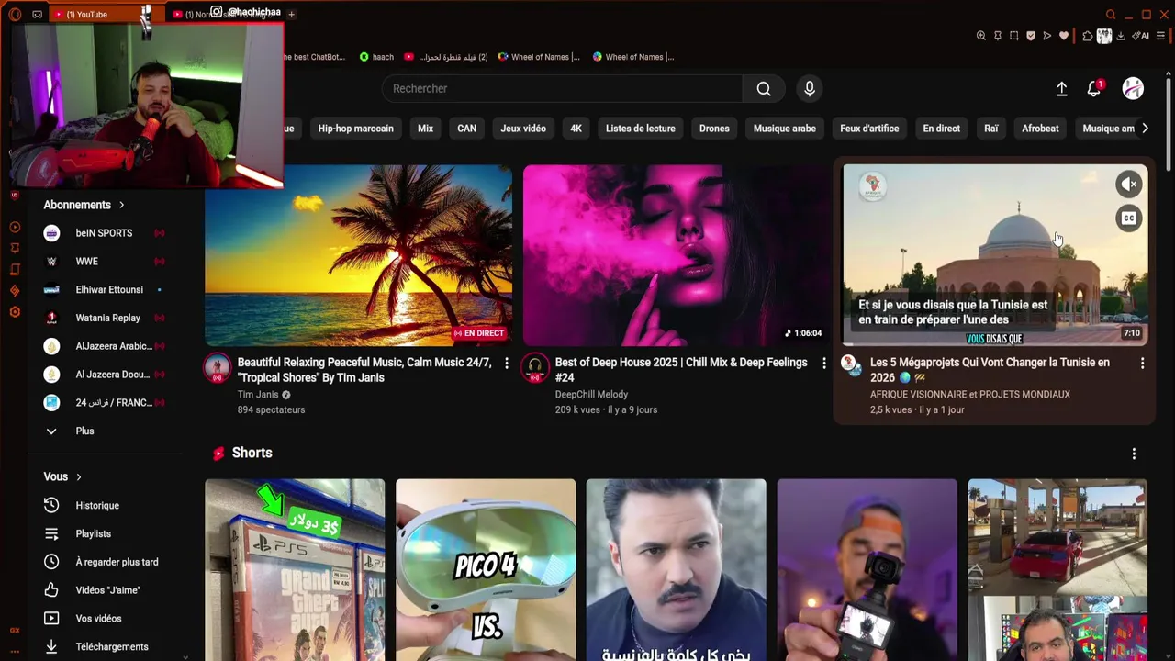This screenshot has height=661, width=1175.
Task: Open the zoom magnifier toolbar icon
Action: (981, 36)
